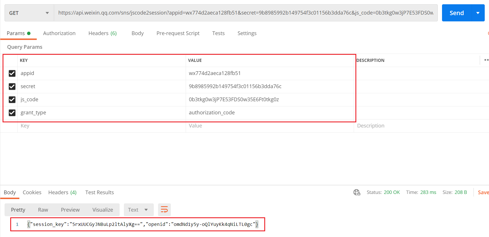489x237 pixels.
Task: Open the response Cookies tab
Action: [32, 193]
